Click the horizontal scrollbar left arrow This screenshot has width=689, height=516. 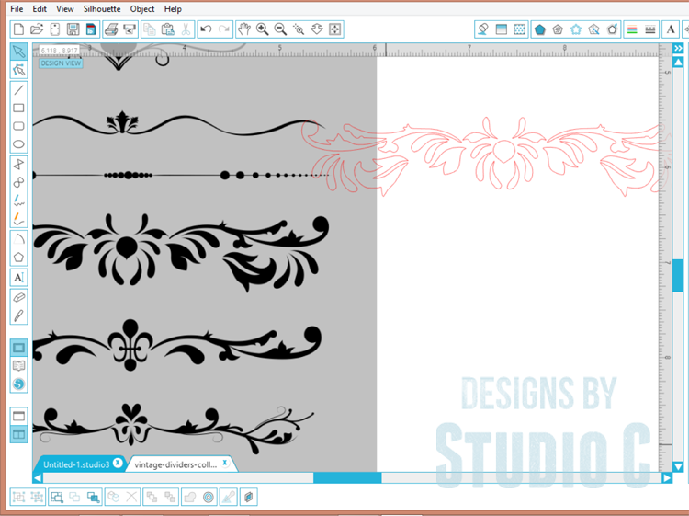38,477
